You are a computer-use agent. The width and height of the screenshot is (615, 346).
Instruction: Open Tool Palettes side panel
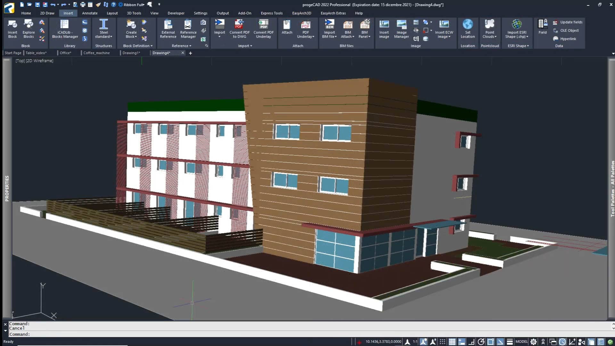coord(612,189)
